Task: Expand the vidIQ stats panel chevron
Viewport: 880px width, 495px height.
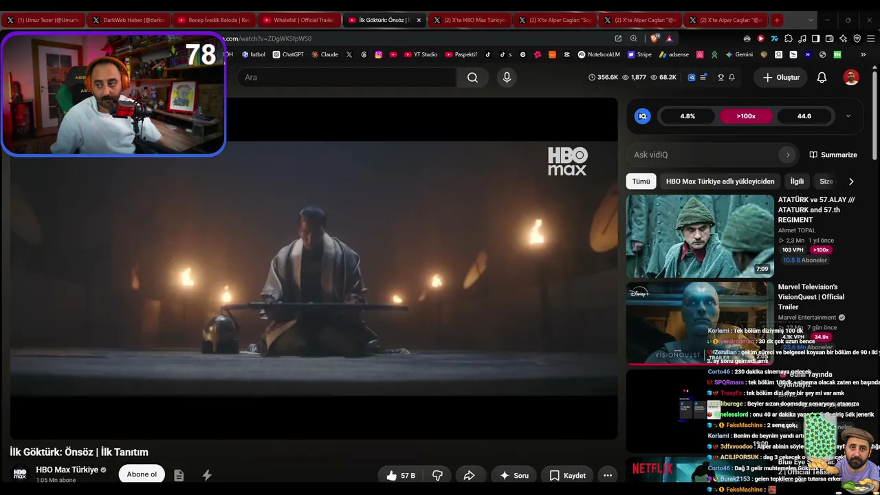Action: [848, 116]
